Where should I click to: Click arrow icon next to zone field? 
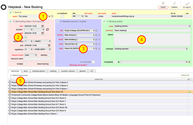(x=96, y=44)
